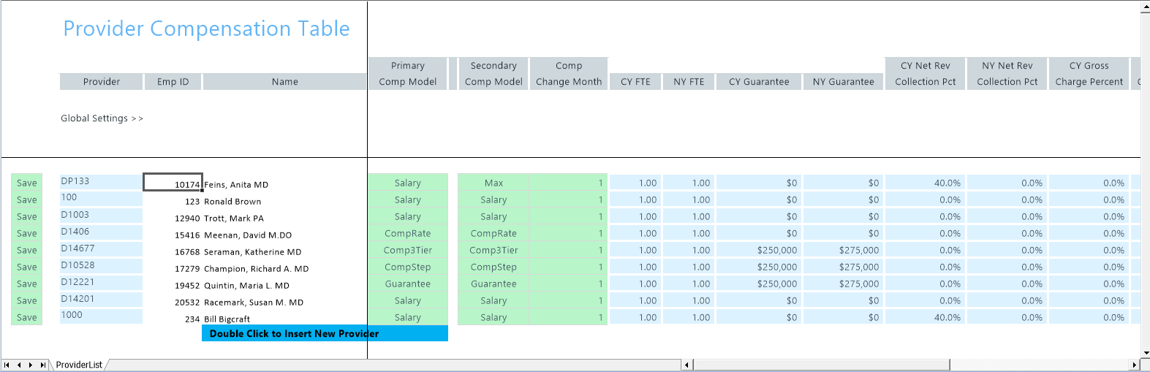Click the CY Net Rev Collection Pct header

click(x=925, y=74)
